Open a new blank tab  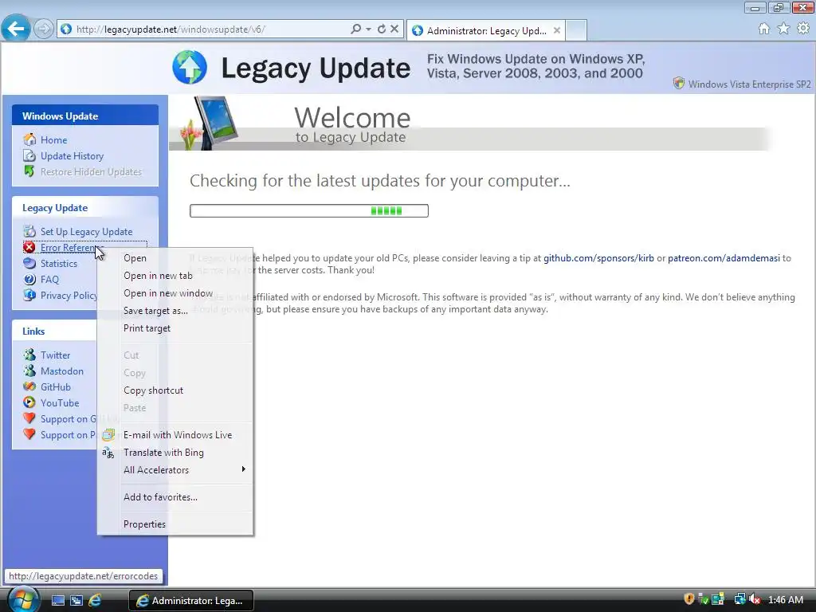[576, 30]
